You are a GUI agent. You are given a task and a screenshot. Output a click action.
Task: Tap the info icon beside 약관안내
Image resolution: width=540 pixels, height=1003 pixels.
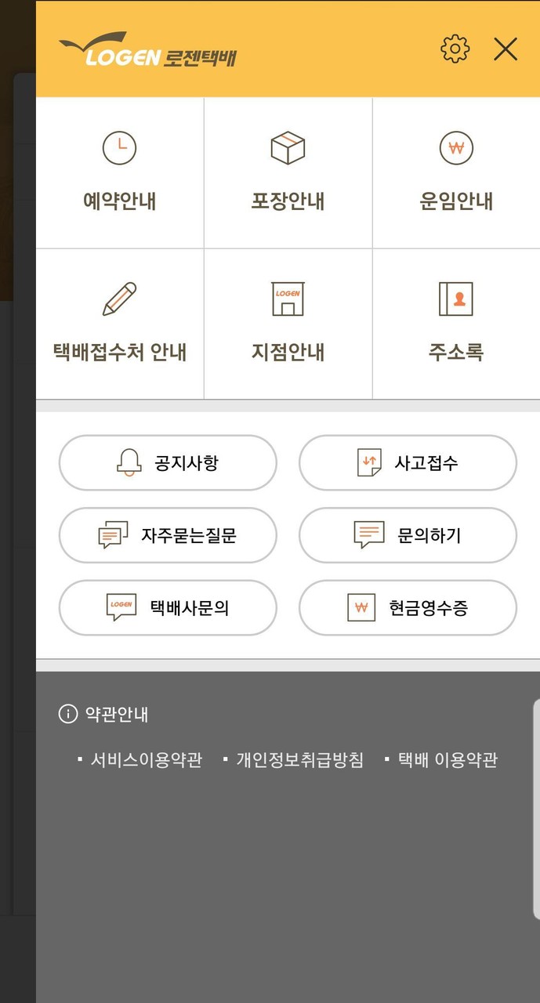coord(67,715)
